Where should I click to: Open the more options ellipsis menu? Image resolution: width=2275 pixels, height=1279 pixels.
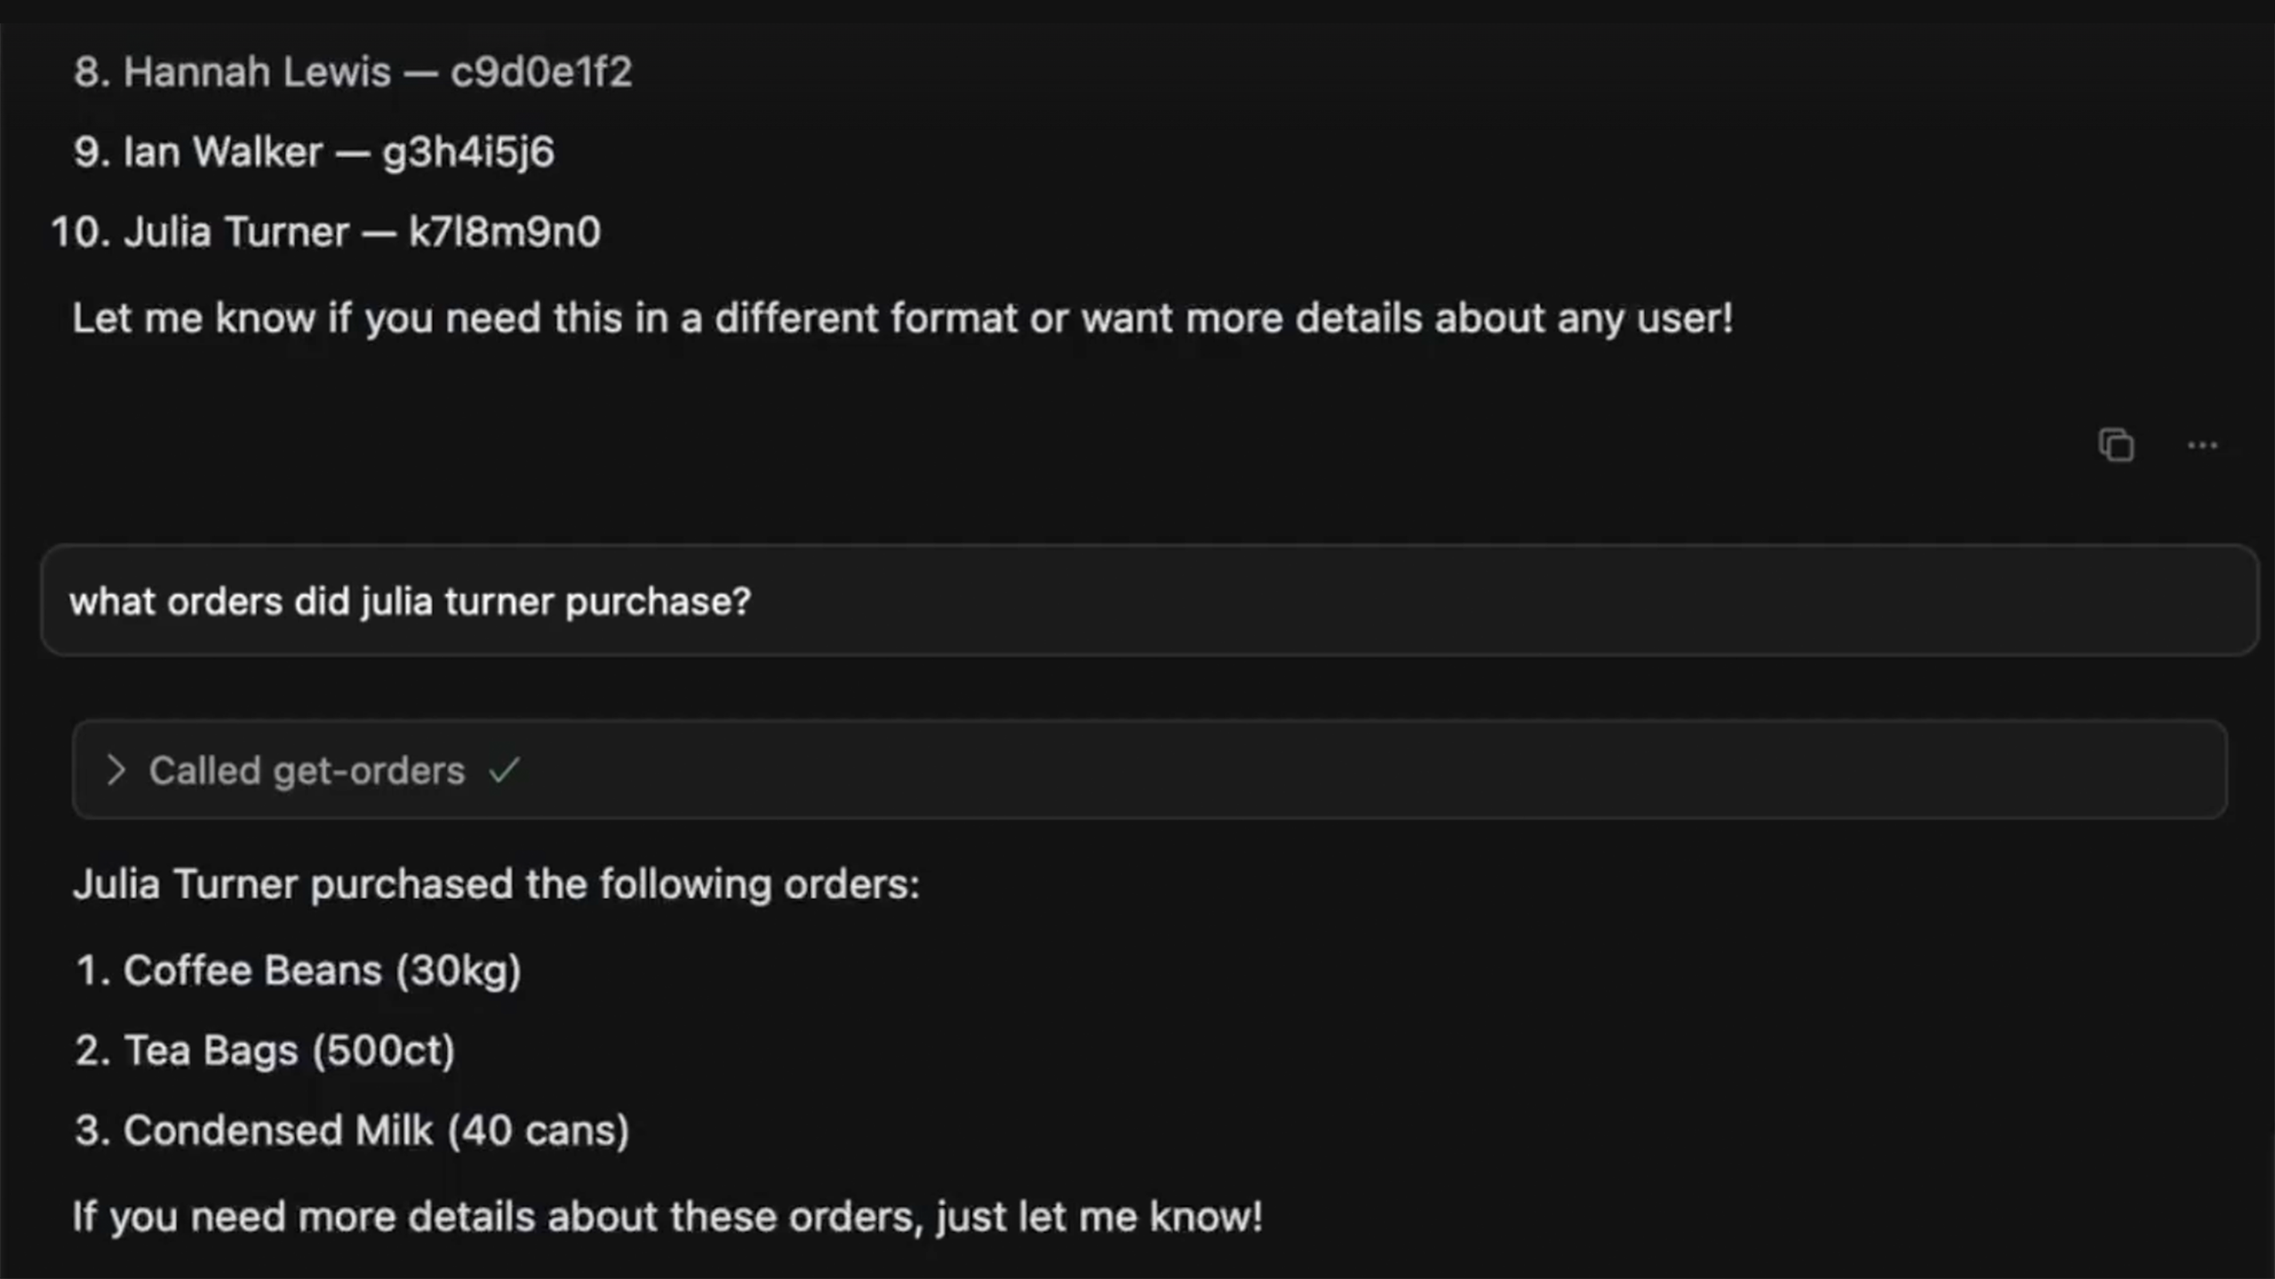pyautogui.click(x=2202, y=445)
